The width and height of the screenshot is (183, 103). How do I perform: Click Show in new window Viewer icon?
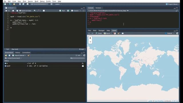tap(123, 33)
